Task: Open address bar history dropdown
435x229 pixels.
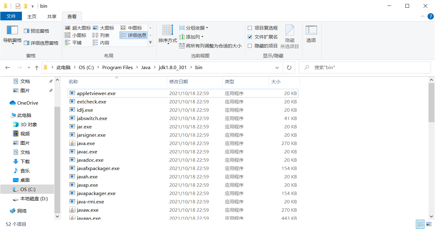Action: 277,67
